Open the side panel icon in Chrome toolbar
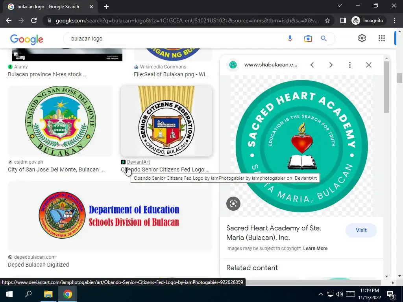403x302 pixels. pos(343,20)
